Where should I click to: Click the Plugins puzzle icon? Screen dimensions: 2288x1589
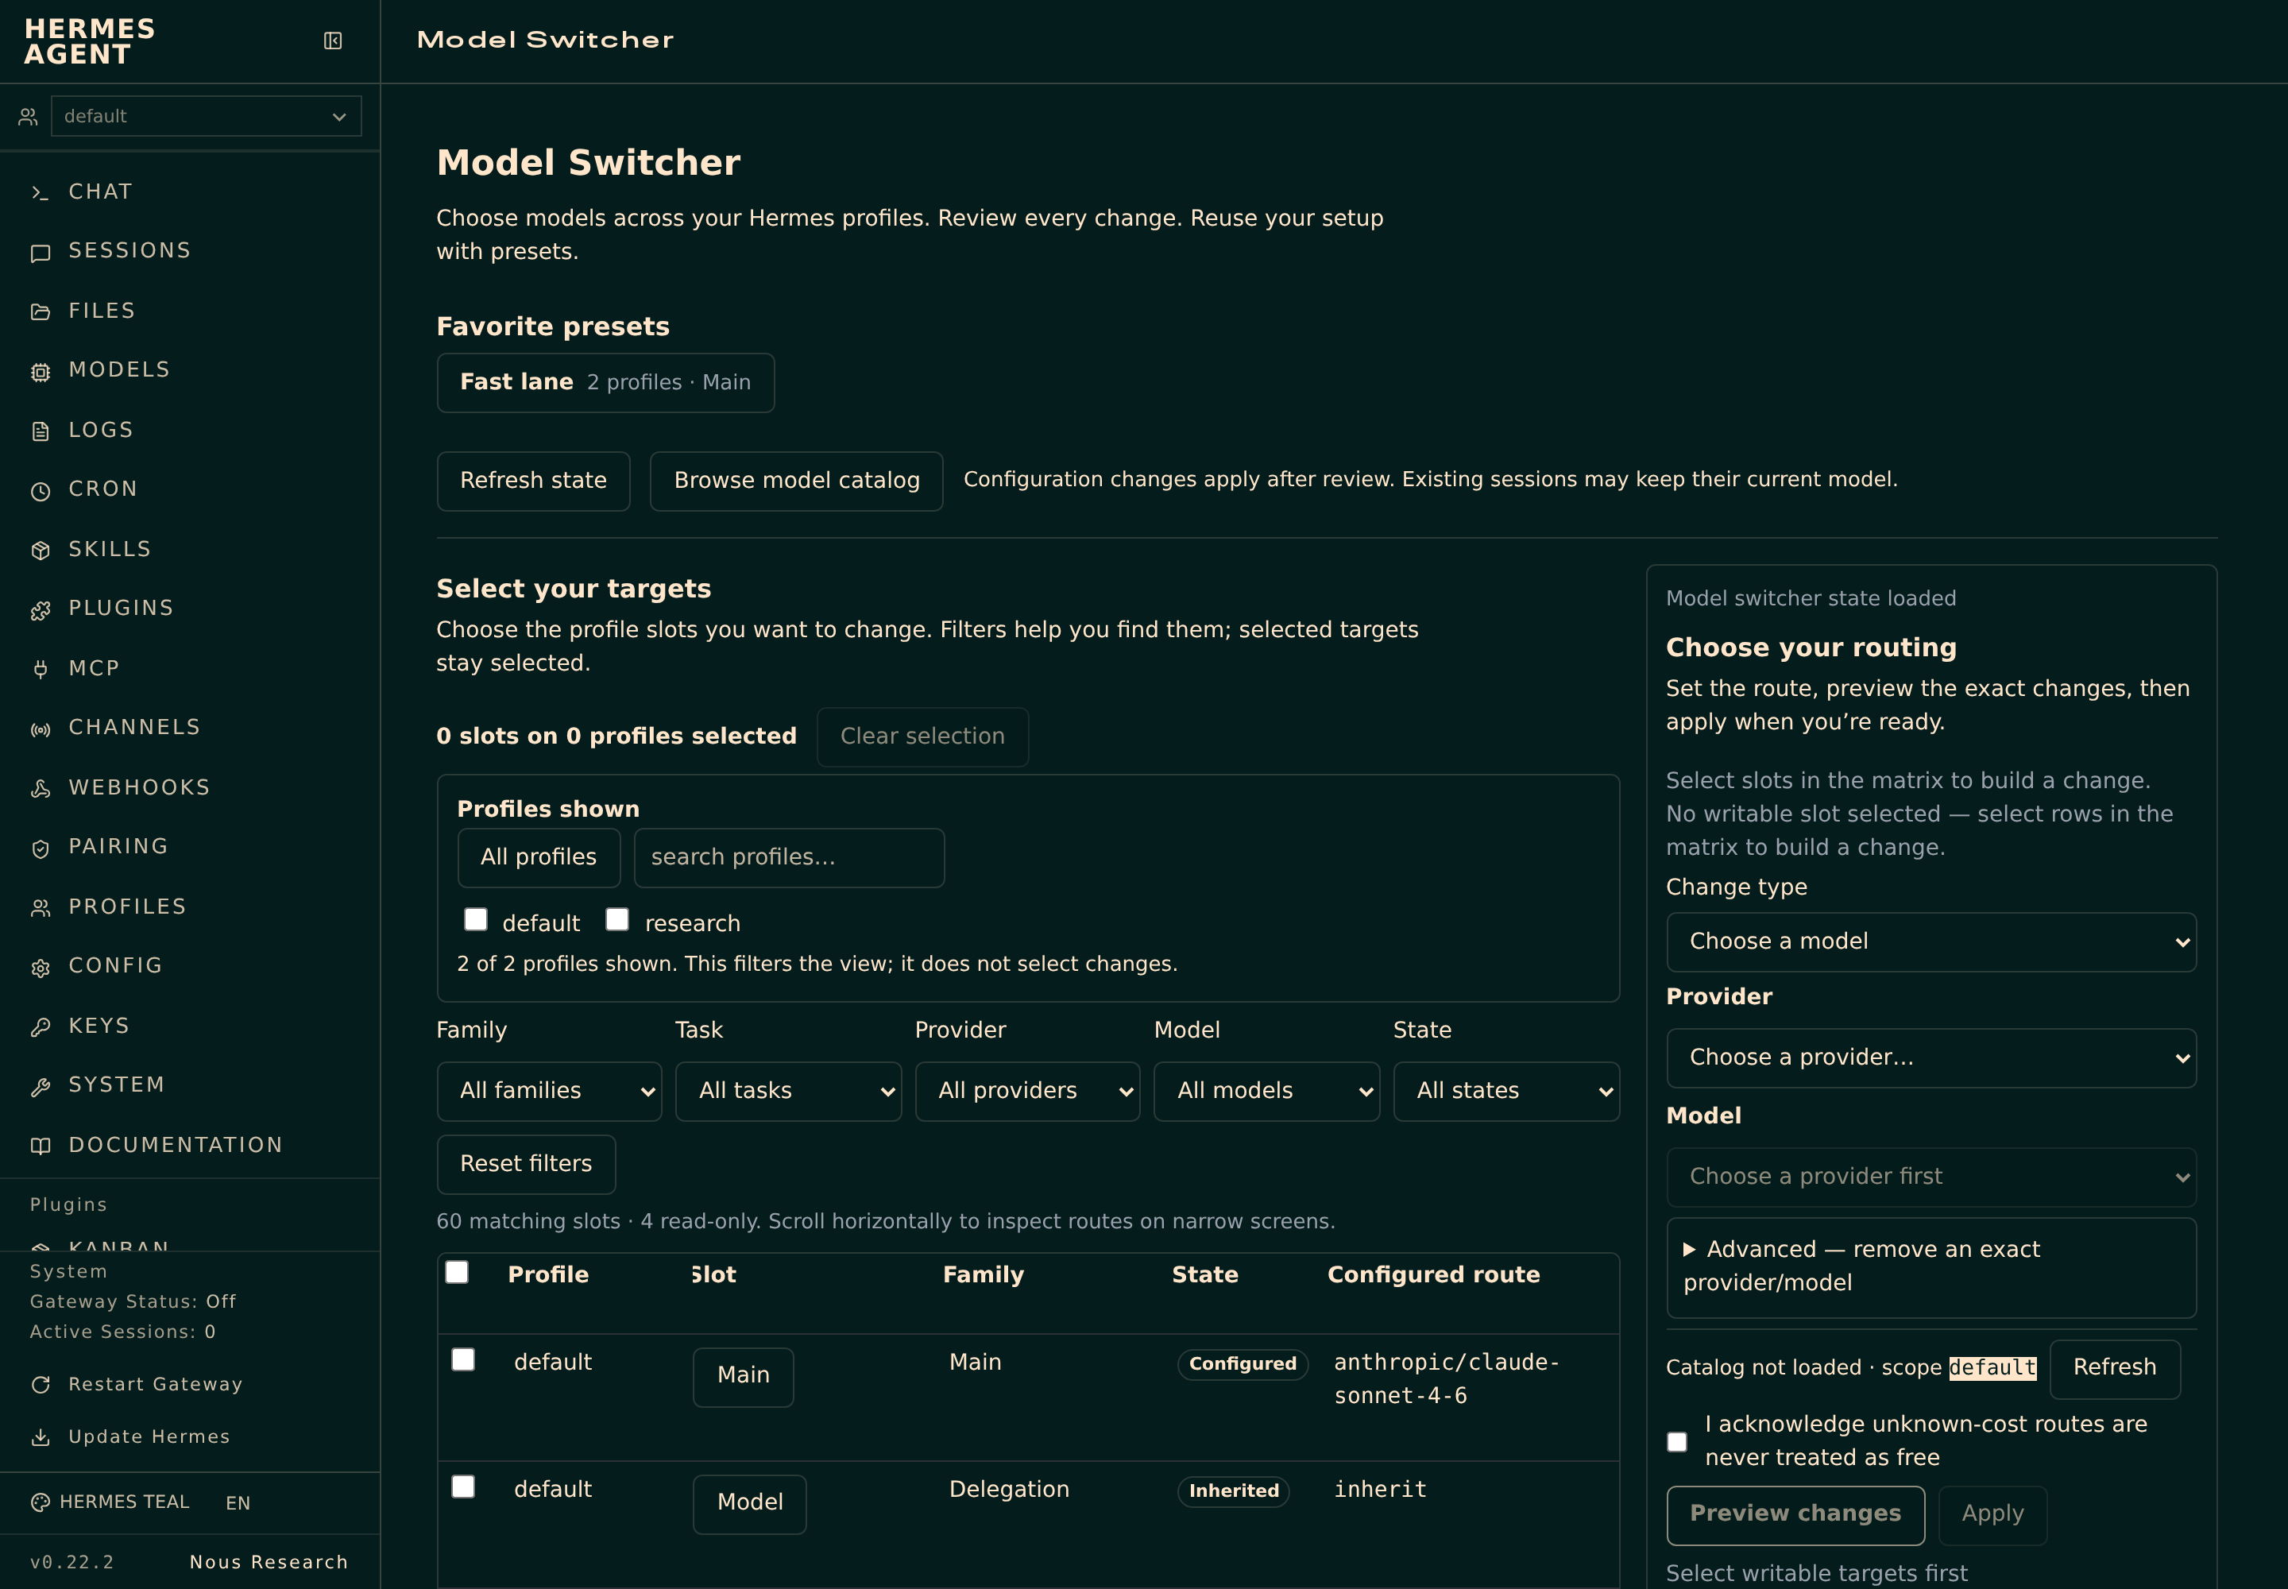(40, 609)
